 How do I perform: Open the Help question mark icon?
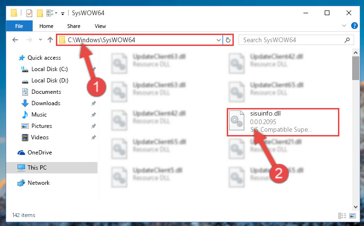[x=354, y=26]
